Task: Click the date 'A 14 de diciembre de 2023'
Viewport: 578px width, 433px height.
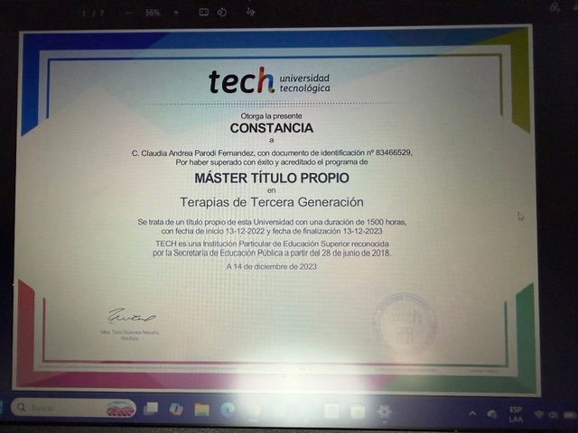Action: [x=272, y=266]
